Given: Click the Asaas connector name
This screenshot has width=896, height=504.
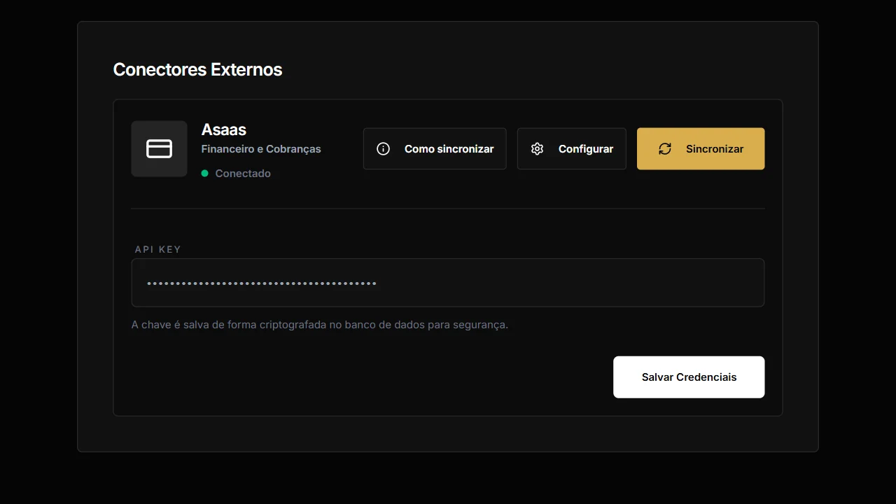Looking at the screenshot, I should coord(224,129).
